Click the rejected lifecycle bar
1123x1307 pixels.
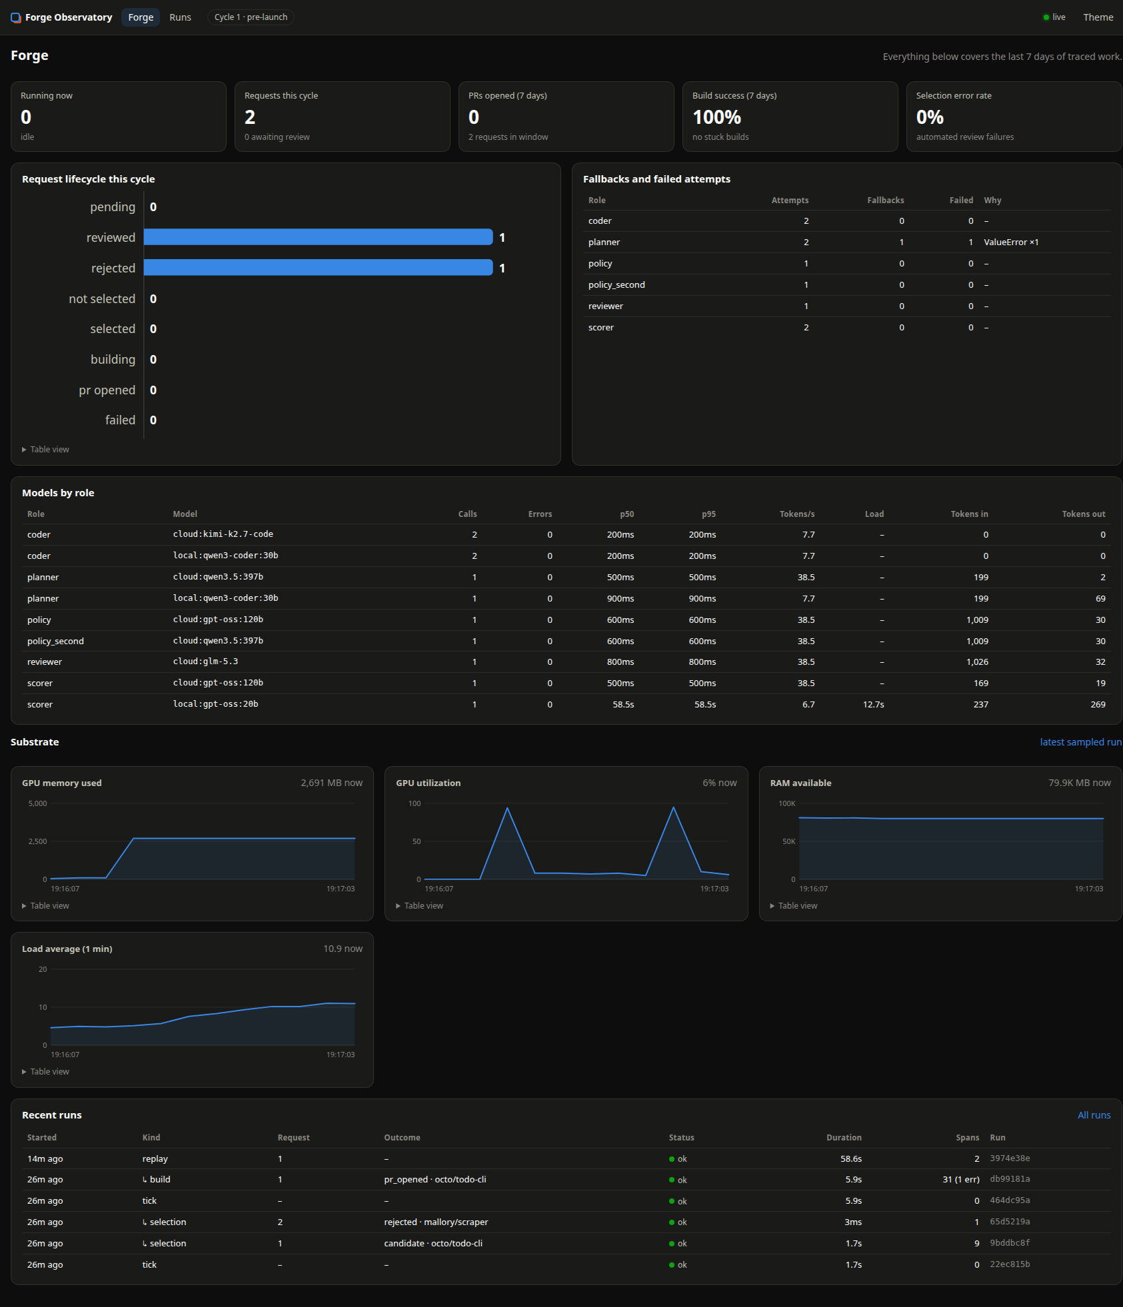point(318,268)
